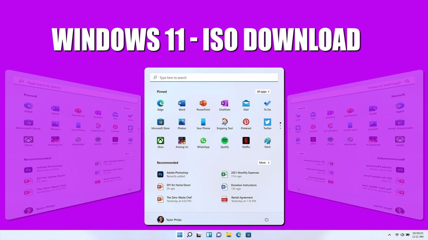Open To Do app in center Start menu
Screen dimensions: 428x240
[x=267, y=105]
